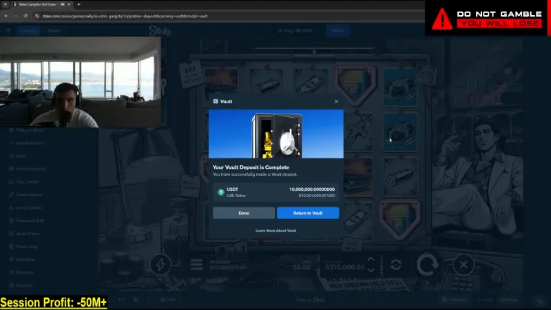Viewport: 551px width, 310px height.
Task: Open the slot game hamburger menu
Action: click(x=197, y=265)
